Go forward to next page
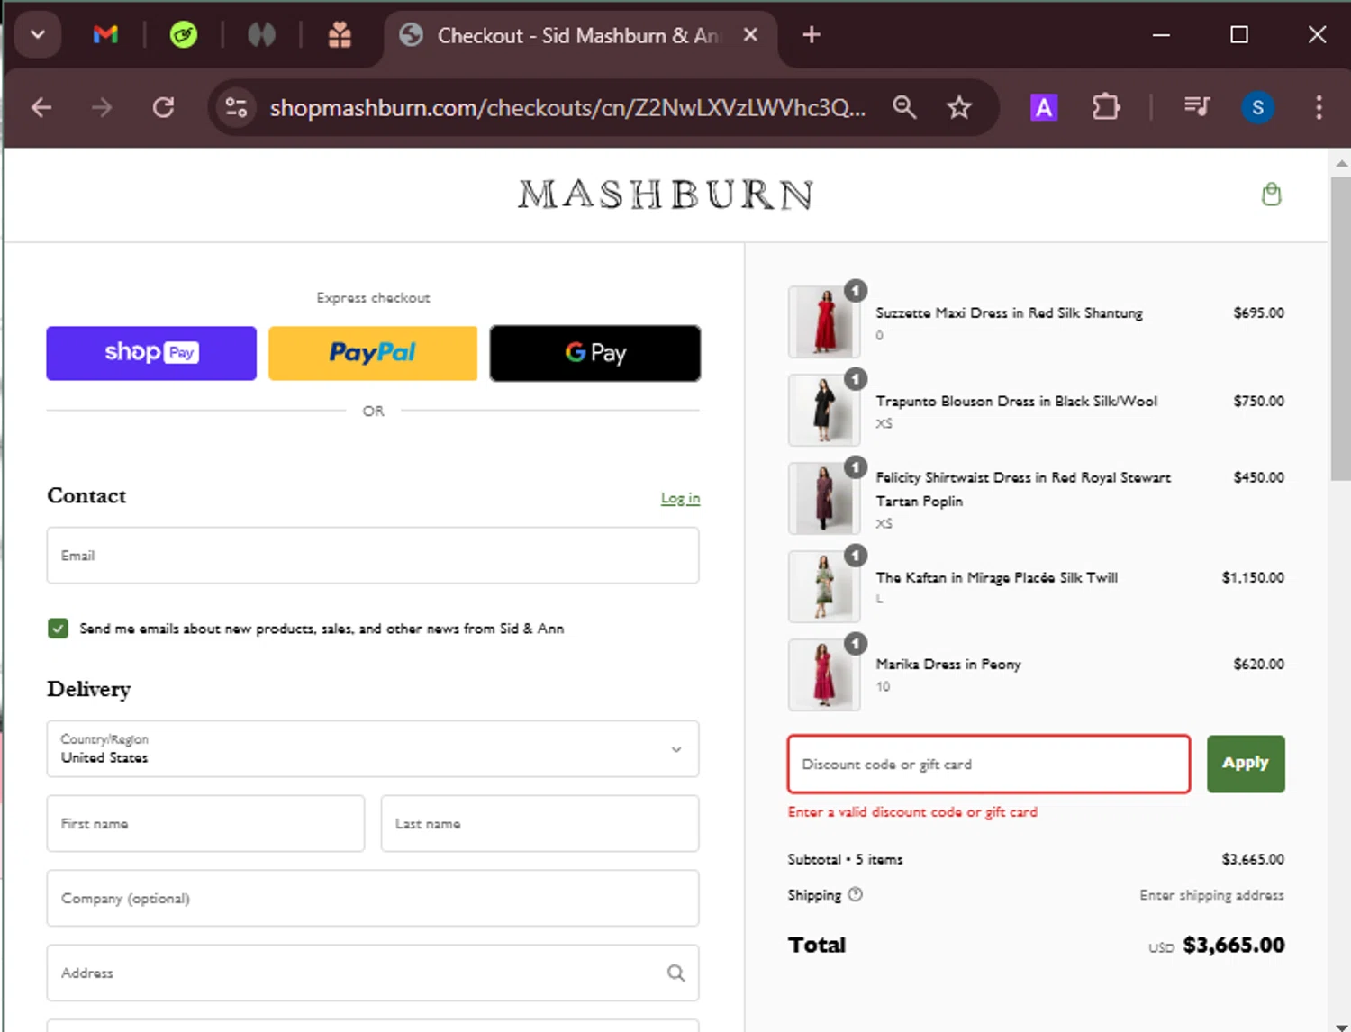This screenshot has width=1351, height=1032. point(102,108)
